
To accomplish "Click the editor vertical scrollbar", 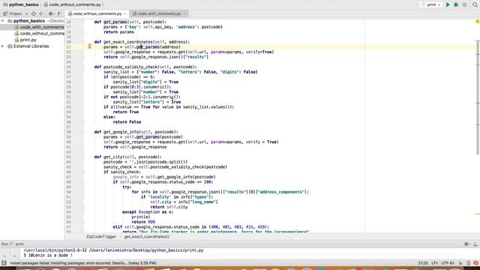I will coord(478,98).
